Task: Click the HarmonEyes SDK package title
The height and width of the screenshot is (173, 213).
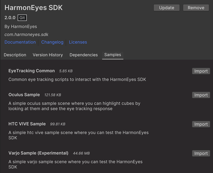Action: (34, 8)
